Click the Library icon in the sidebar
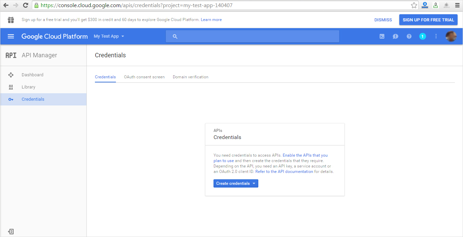Screen dimensions: 463x237 pos(11,87)
